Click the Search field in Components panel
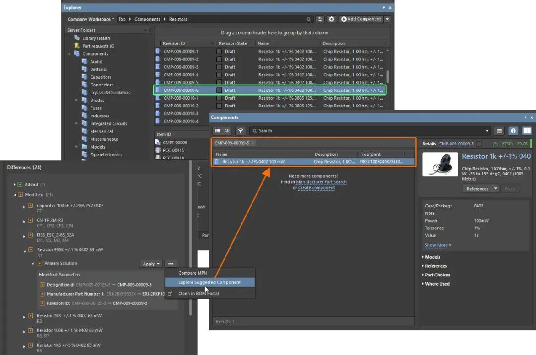The height and width of the screenshot is (355, 536). (x=370, y=131)
